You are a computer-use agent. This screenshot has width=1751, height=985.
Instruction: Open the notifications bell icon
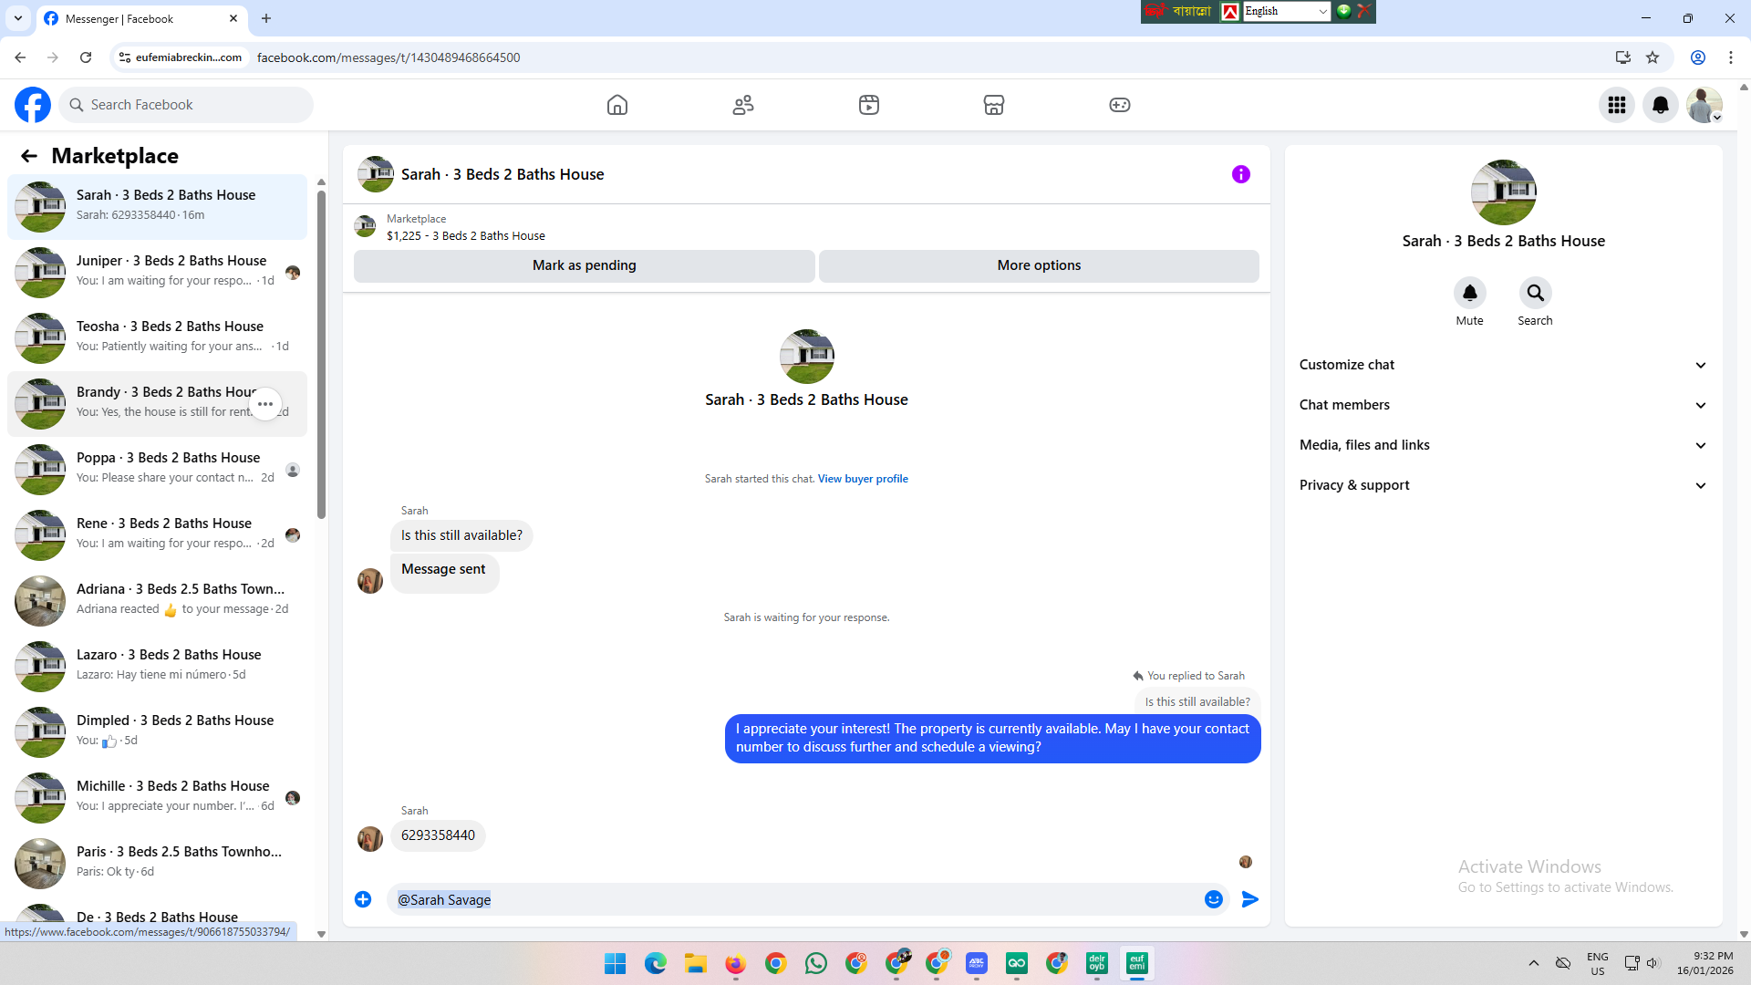pos(1661,105)
